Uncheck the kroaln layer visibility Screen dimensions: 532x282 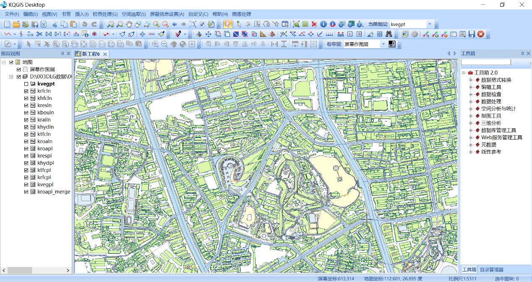pyautogui.click(x=26, y=141)
